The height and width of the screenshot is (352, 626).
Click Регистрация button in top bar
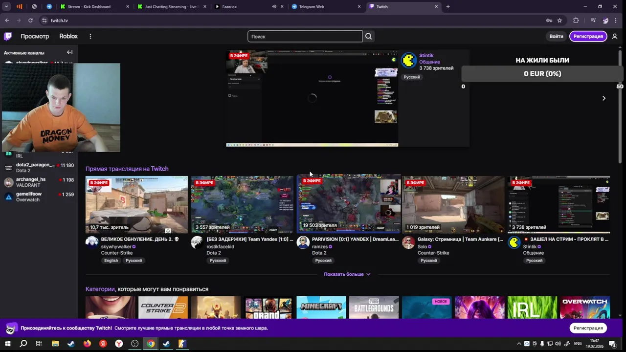(588, 36)
